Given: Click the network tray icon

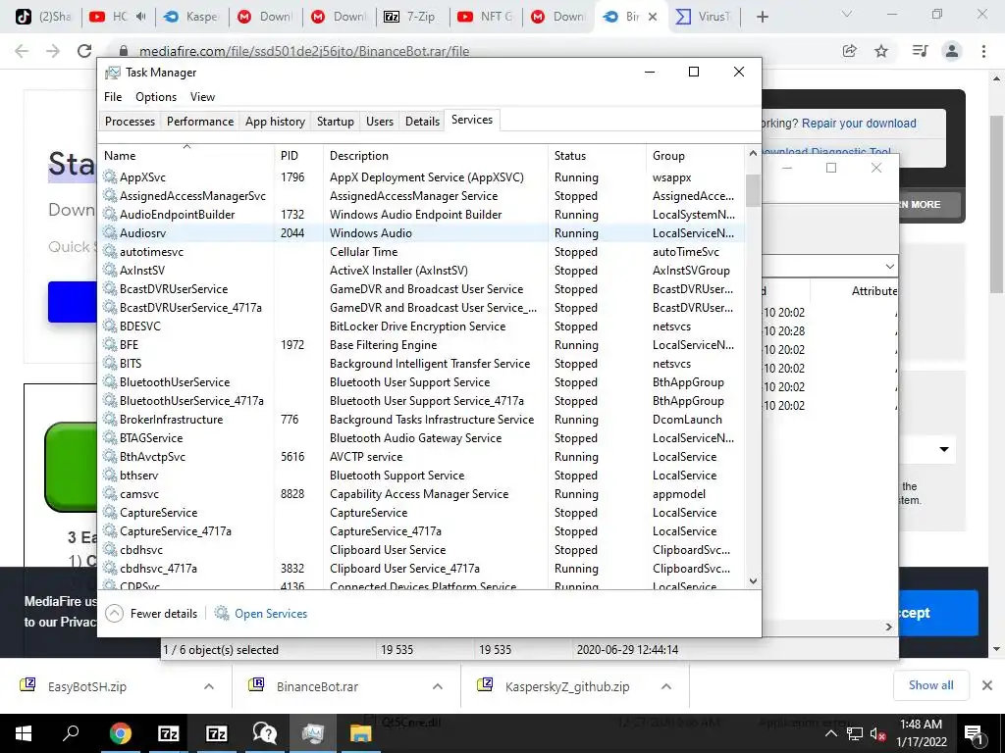Looking at the screenshot, I should click(855, 733).
